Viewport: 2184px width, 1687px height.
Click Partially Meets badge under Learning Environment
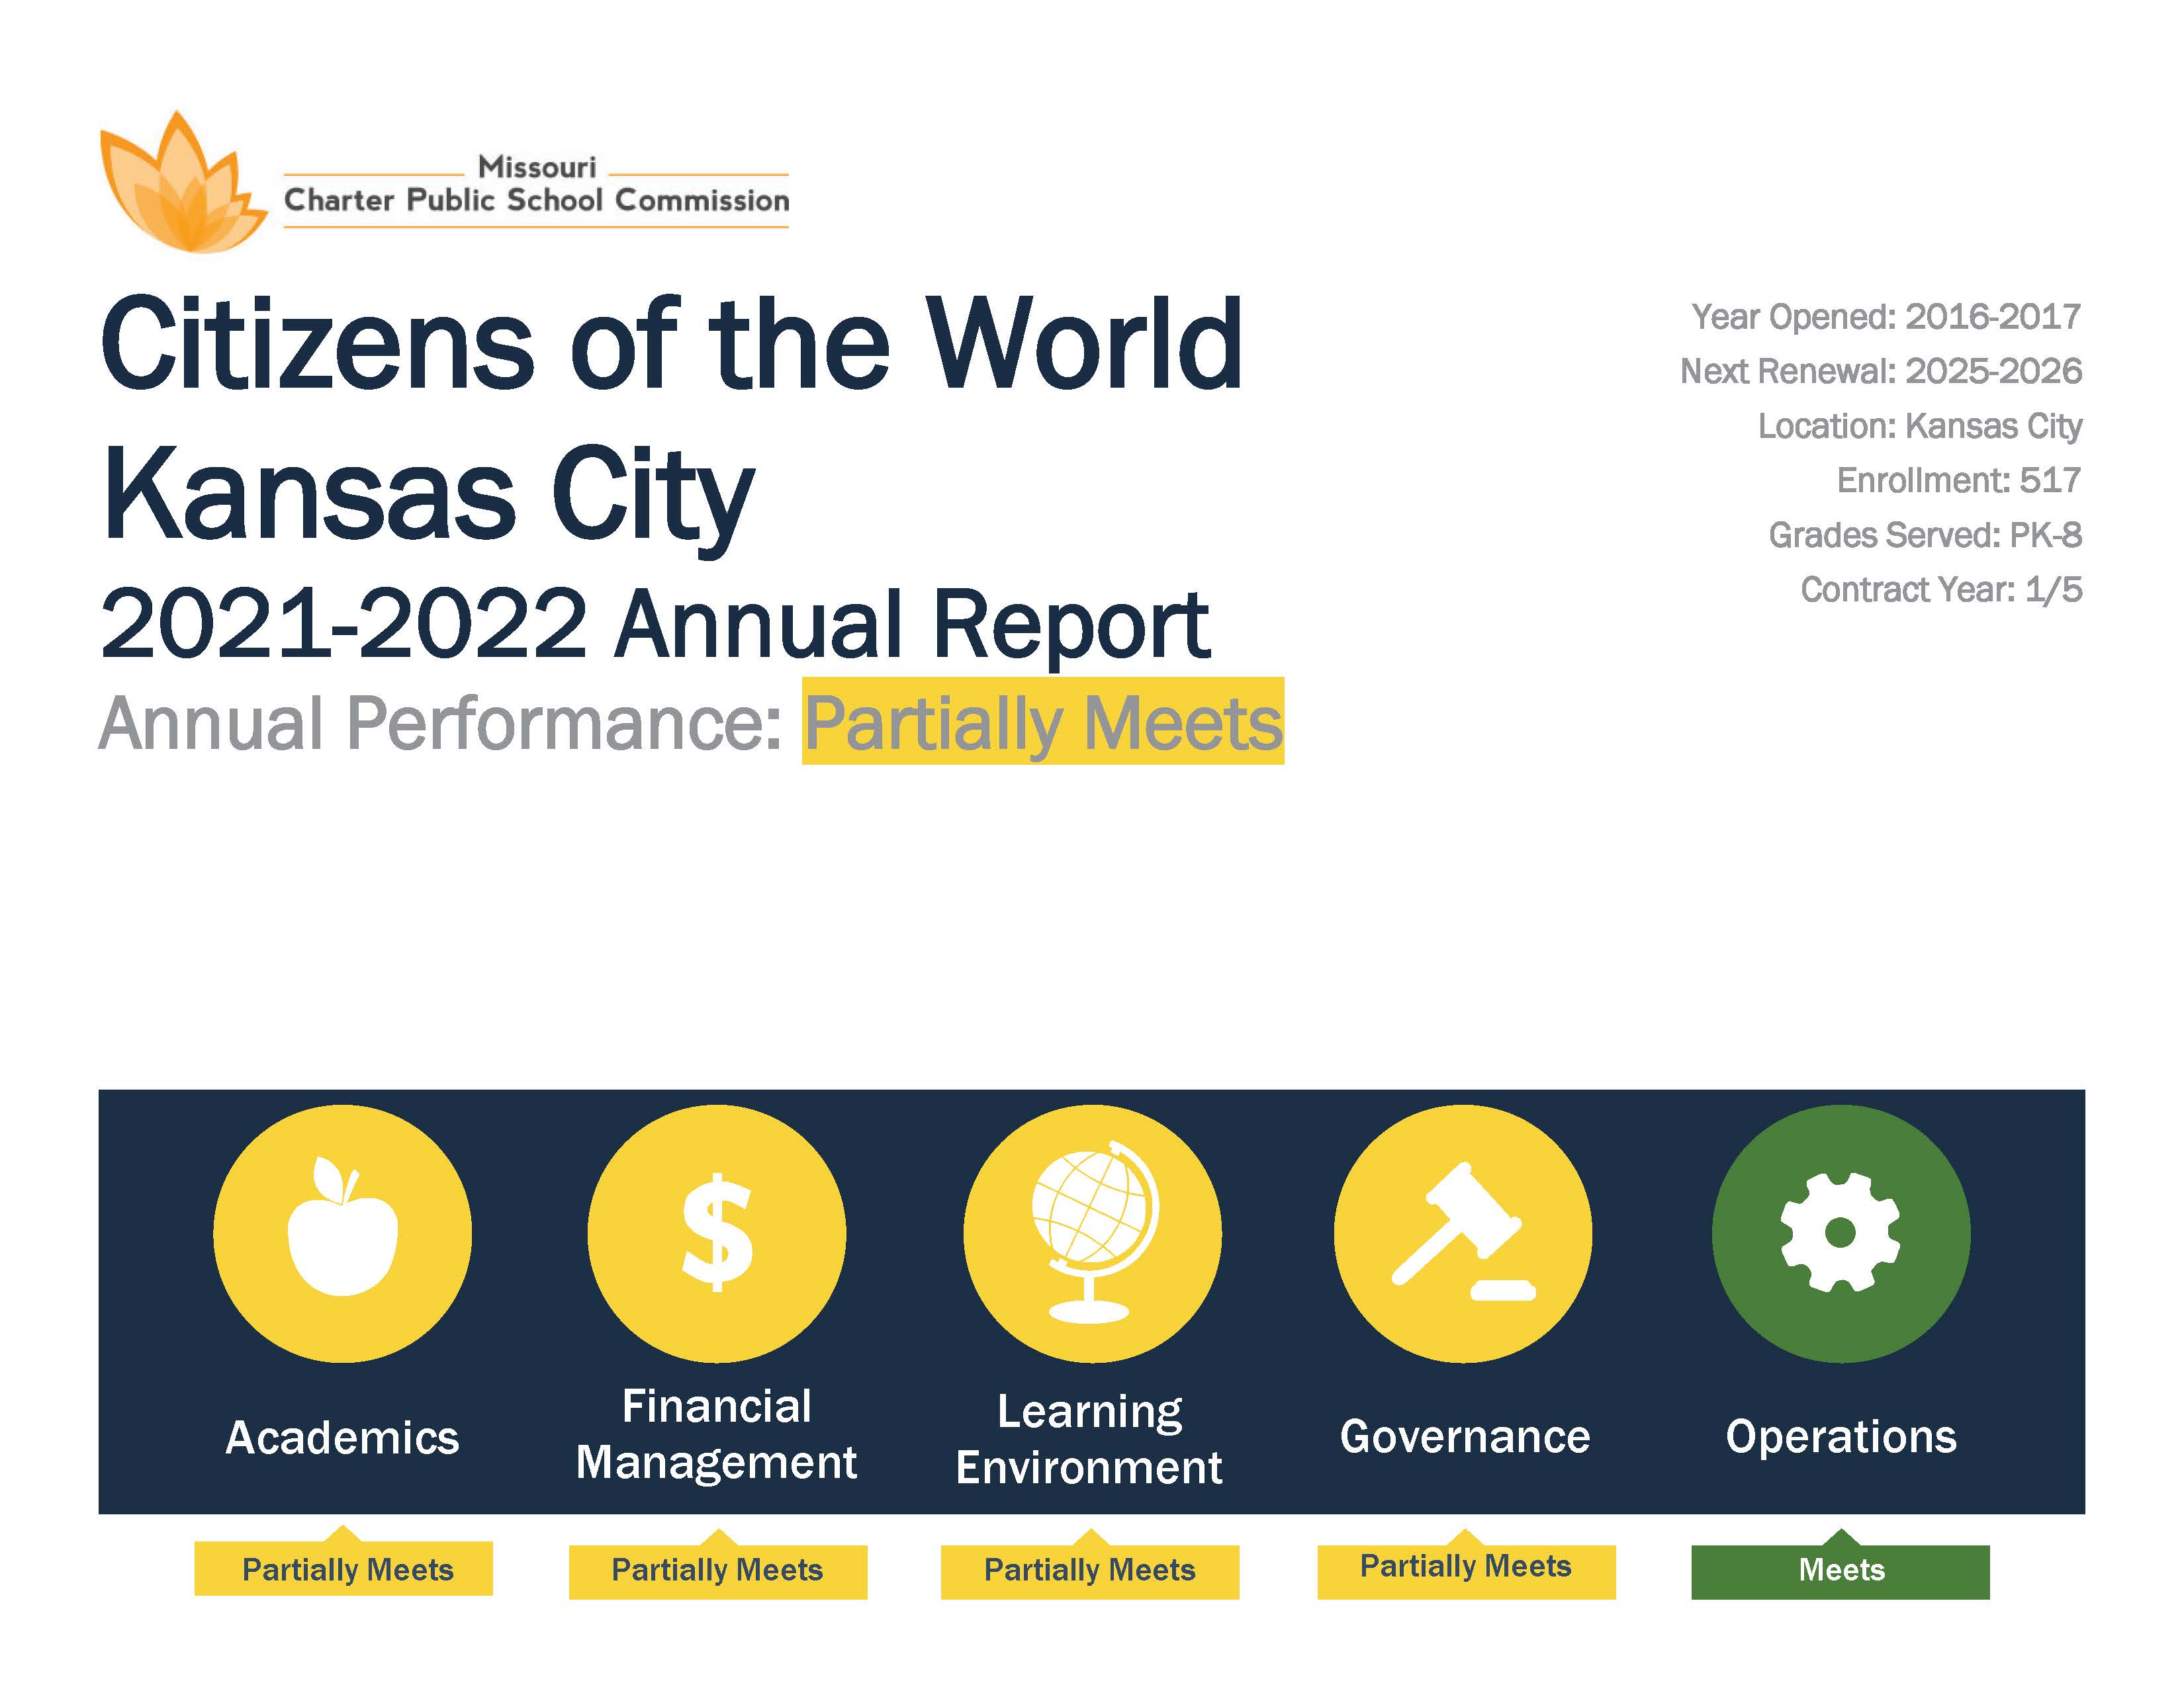(x=1090, y=1571)
